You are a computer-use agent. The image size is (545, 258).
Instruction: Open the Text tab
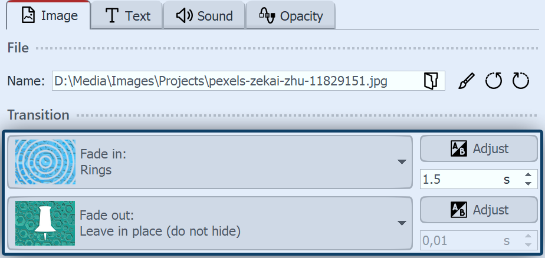pyautogui.click(x=127, y=16)
